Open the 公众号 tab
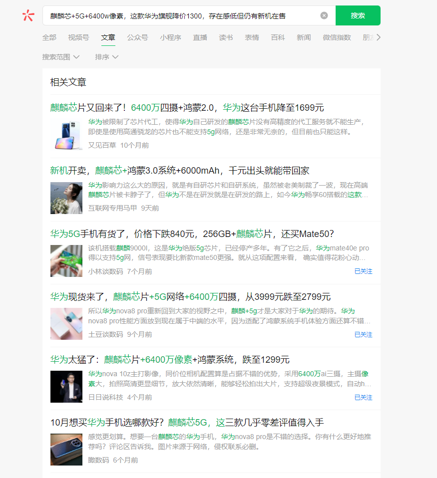 point(137,37)
